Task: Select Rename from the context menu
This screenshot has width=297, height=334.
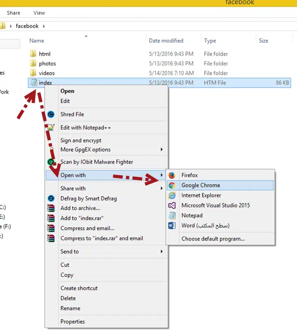Action: click(x=71, y=308)
